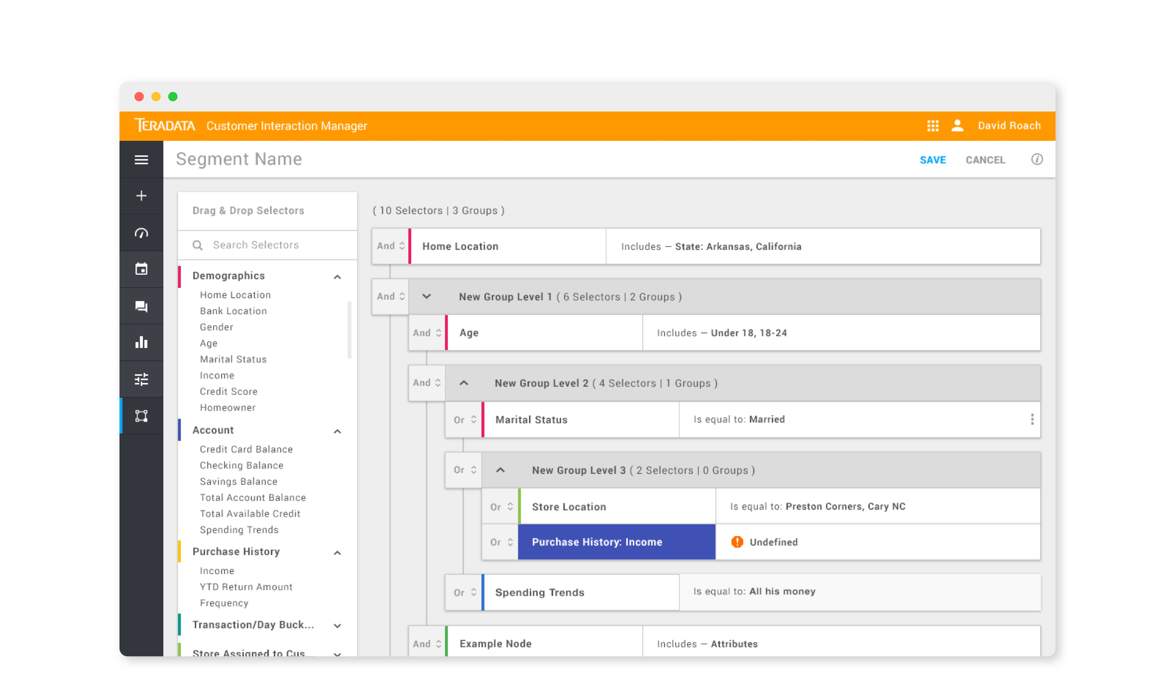The image size is (1175, 697).
Task: Click the info icon next to Cancel
Action: pos(1037,159)
